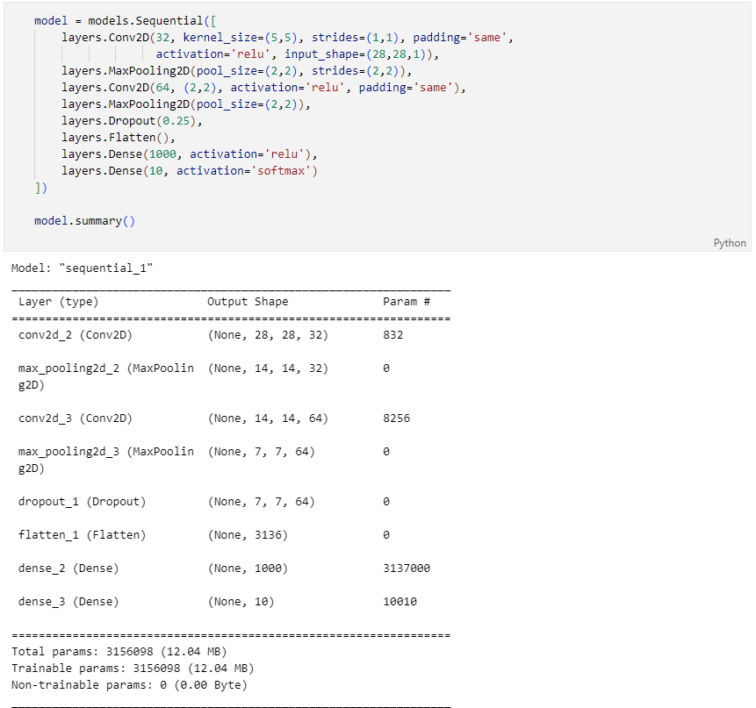Click the layers.Dense(1000, activation='relu') line
Screen dimensions: 756x708
coord(189,154)
